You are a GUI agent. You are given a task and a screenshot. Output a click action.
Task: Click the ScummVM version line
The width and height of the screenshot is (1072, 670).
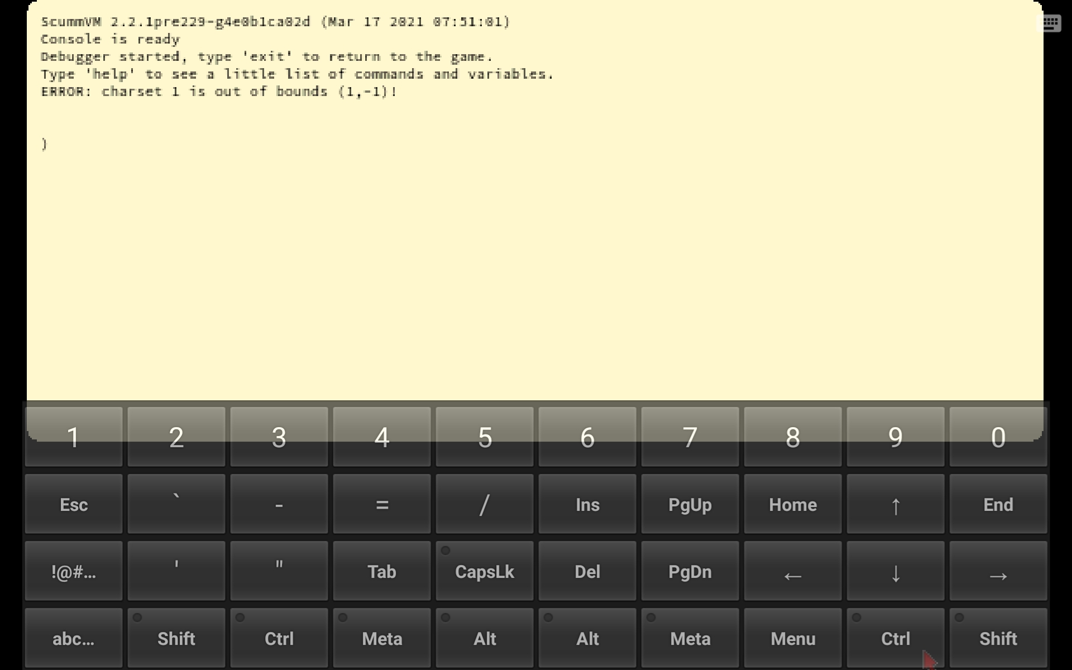point(275,22)
